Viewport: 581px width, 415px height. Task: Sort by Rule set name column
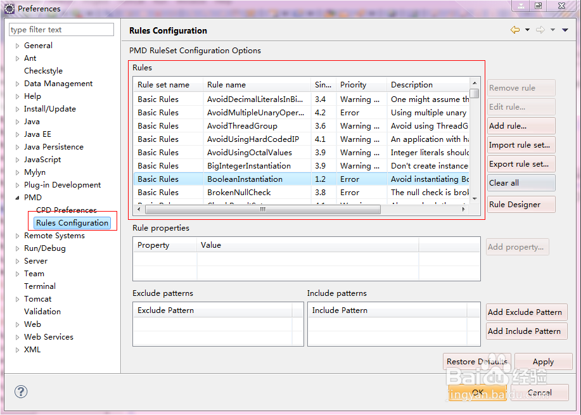(169, 85)
